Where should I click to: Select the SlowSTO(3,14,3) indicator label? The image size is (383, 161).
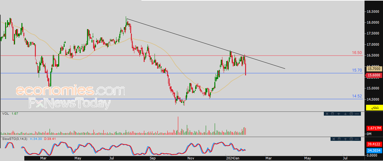pyautogui.click(x=15, y=139)
